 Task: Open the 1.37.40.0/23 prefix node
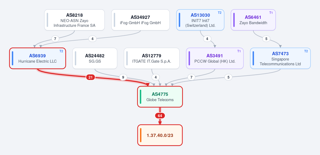(160, 135)
